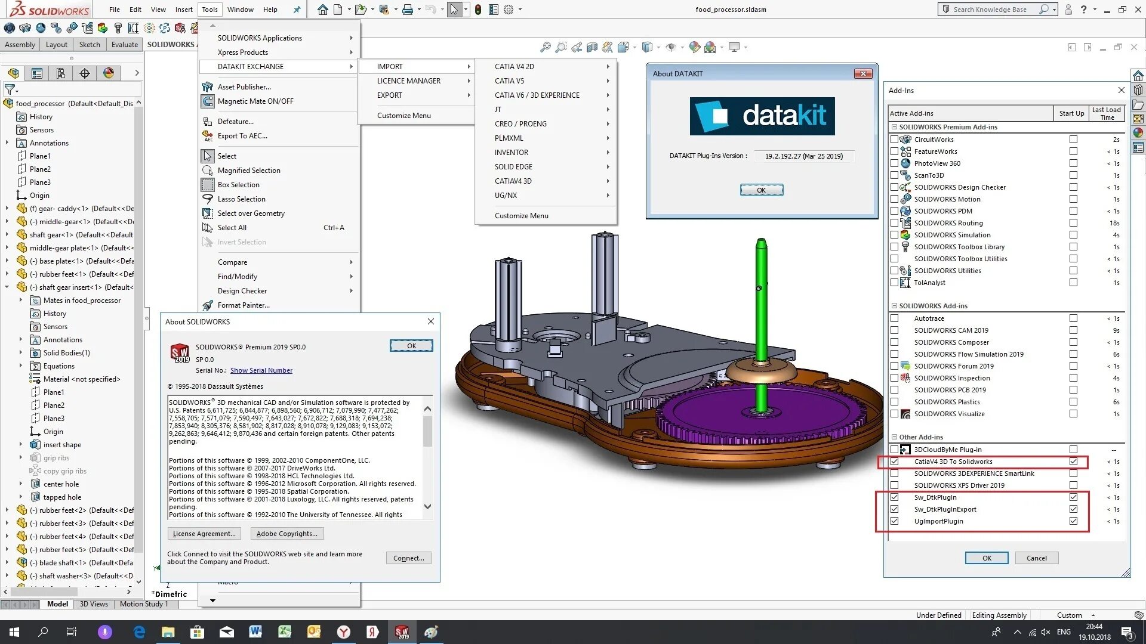Switch to the Evaluate tab
This screenshot has width=1146, height=644.
tap(124, 45)
